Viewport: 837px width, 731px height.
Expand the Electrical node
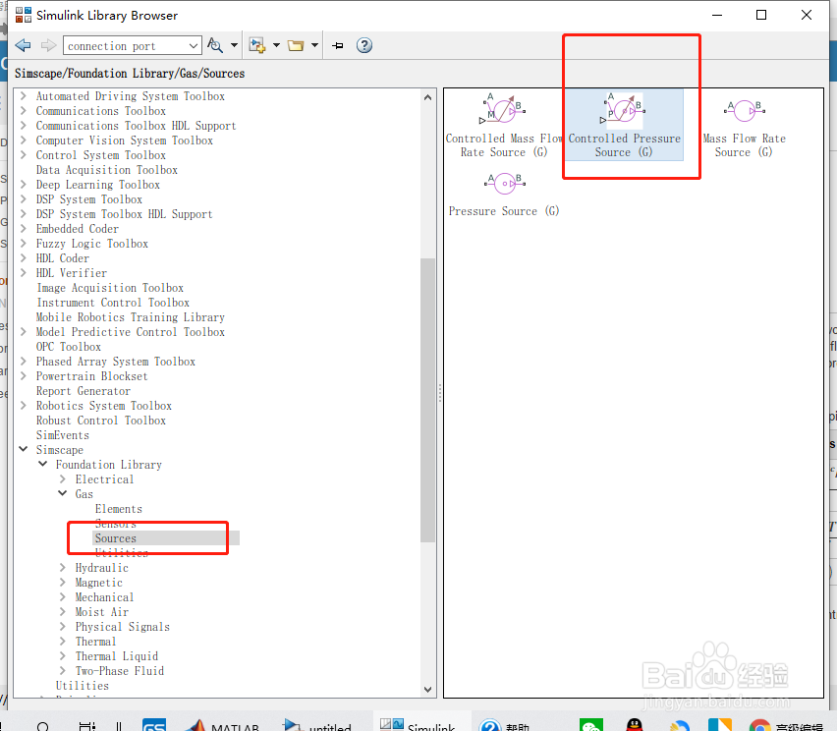[63, 478]
